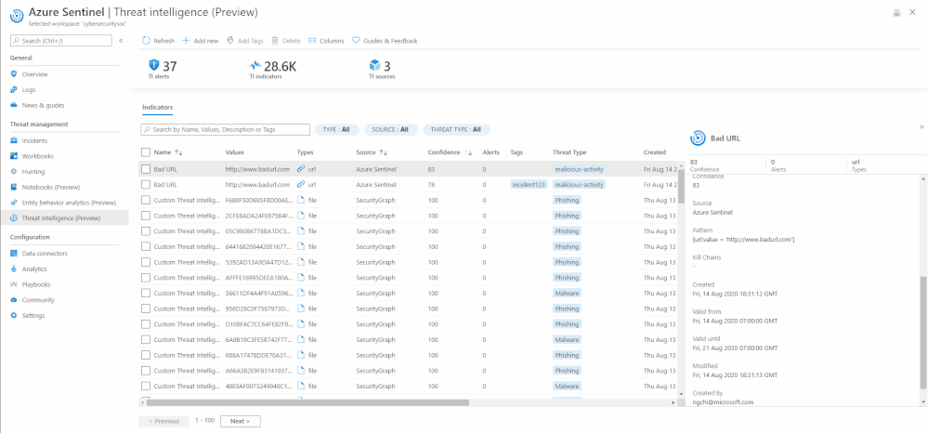This screenshot has width=928, height=433.
Task: Click the Playbooks icon in sidebar
Action: pos(14,283)
